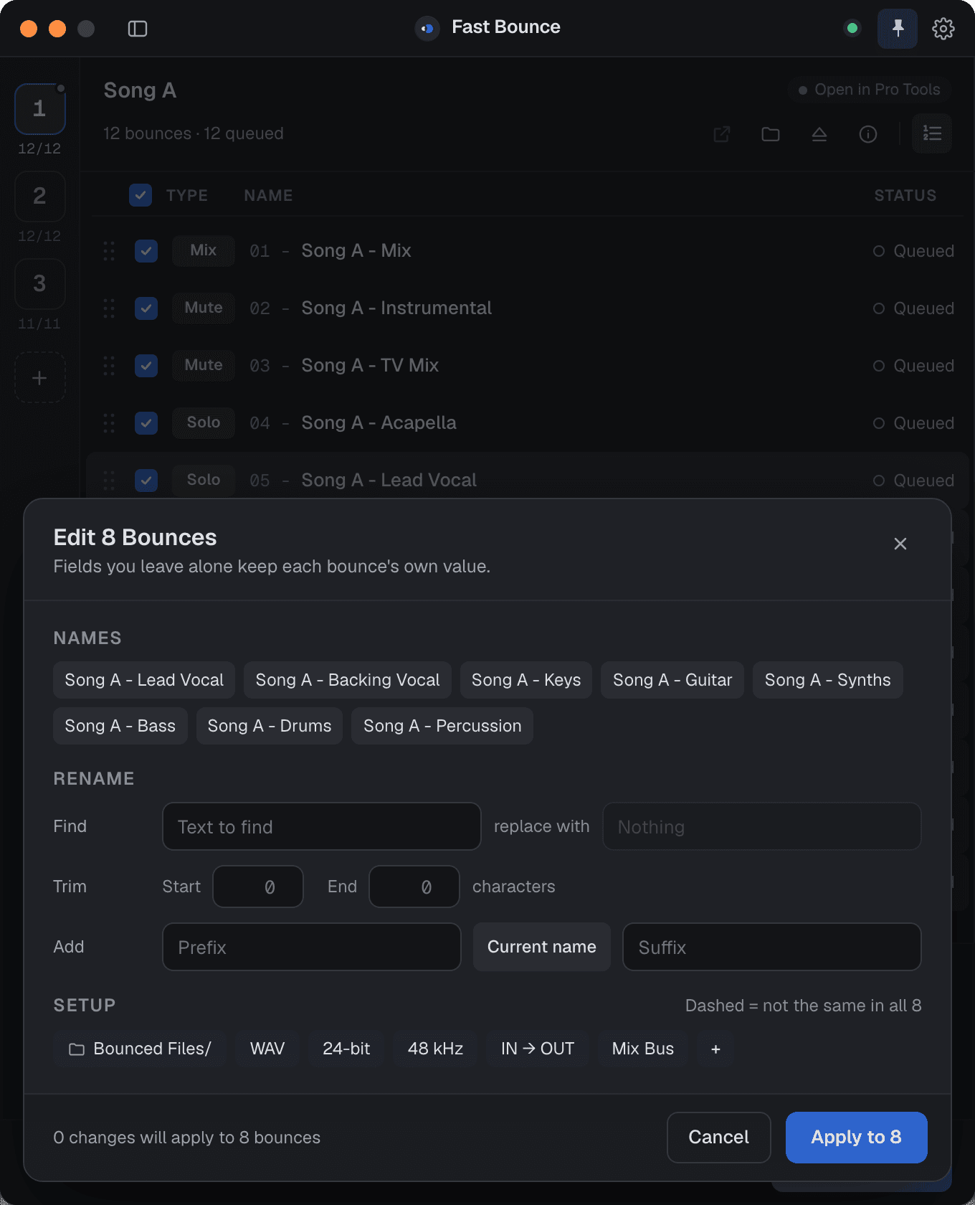Click the Solo type badge on row 05
Image resolution: width=975 pixels, height=1205 pixels.
(x=204, y=480)
